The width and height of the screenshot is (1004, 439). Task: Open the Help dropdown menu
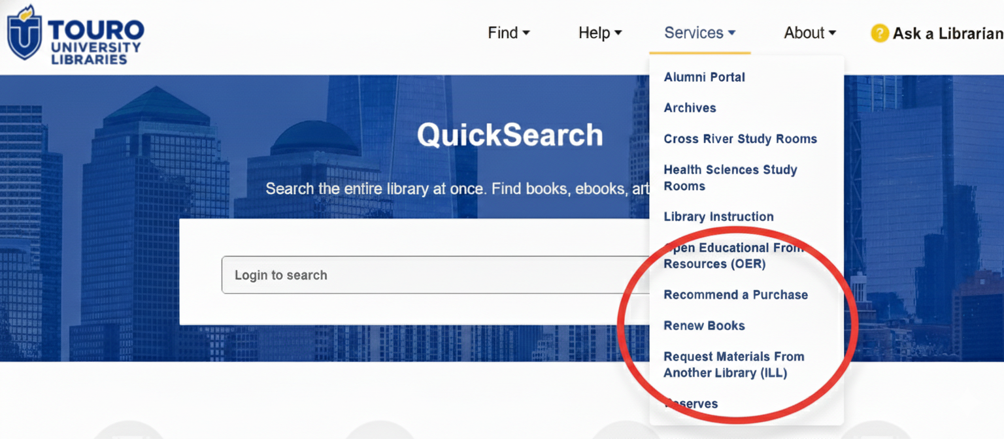coord(599,32)
